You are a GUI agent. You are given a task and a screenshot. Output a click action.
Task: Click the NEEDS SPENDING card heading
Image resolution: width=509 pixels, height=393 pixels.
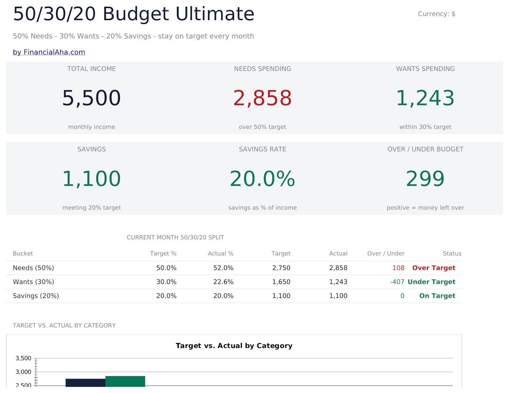point(262,69)
